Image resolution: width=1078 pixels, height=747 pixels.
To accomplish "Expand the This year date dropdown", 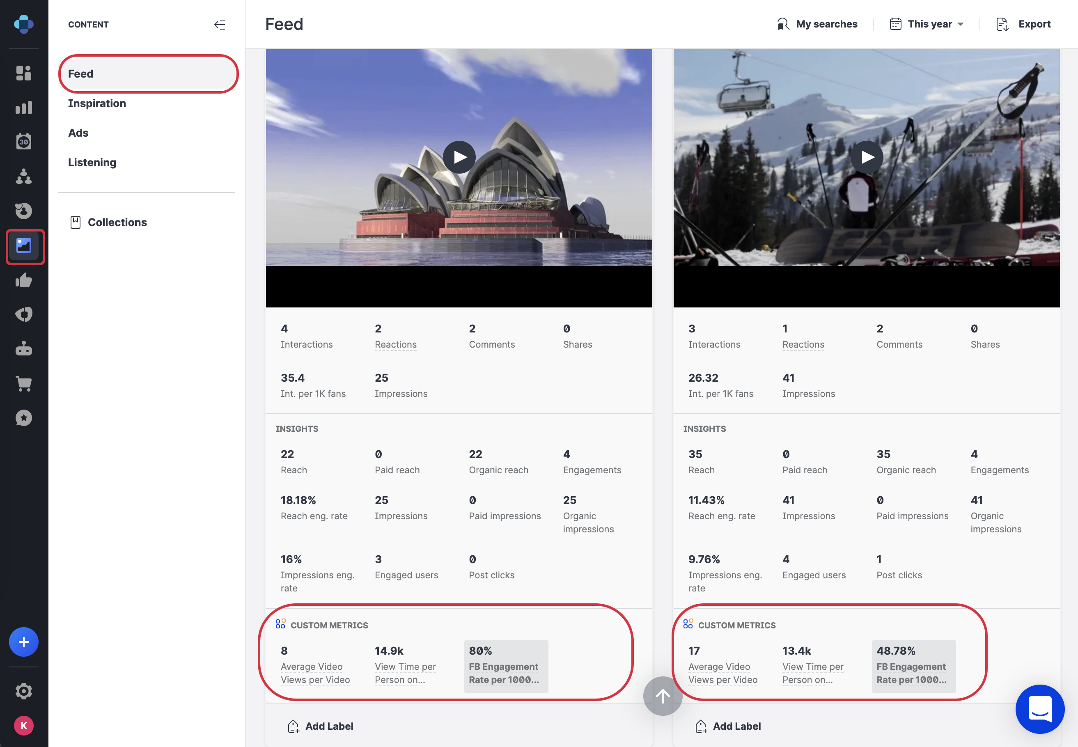I will click(x=927, y=24).
